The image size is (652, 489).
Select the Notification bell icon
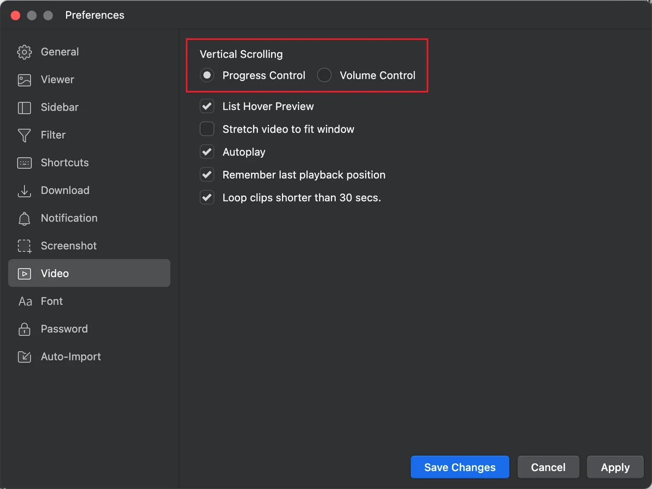coord(24,219)
